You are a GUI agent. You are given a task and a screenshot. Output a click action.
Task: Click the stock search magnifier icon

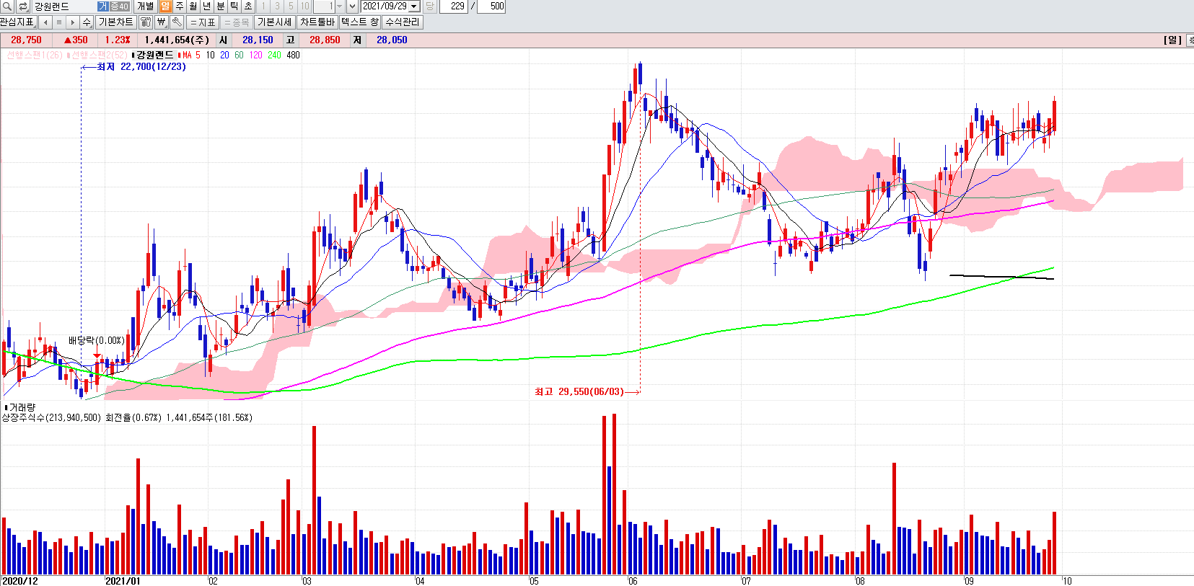click(7, 6)
